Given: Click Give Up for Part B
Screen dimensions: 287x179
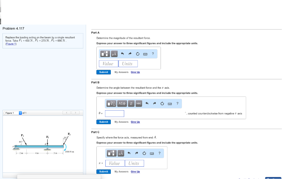Looking at the screenshot, I should tap(135, 122).
